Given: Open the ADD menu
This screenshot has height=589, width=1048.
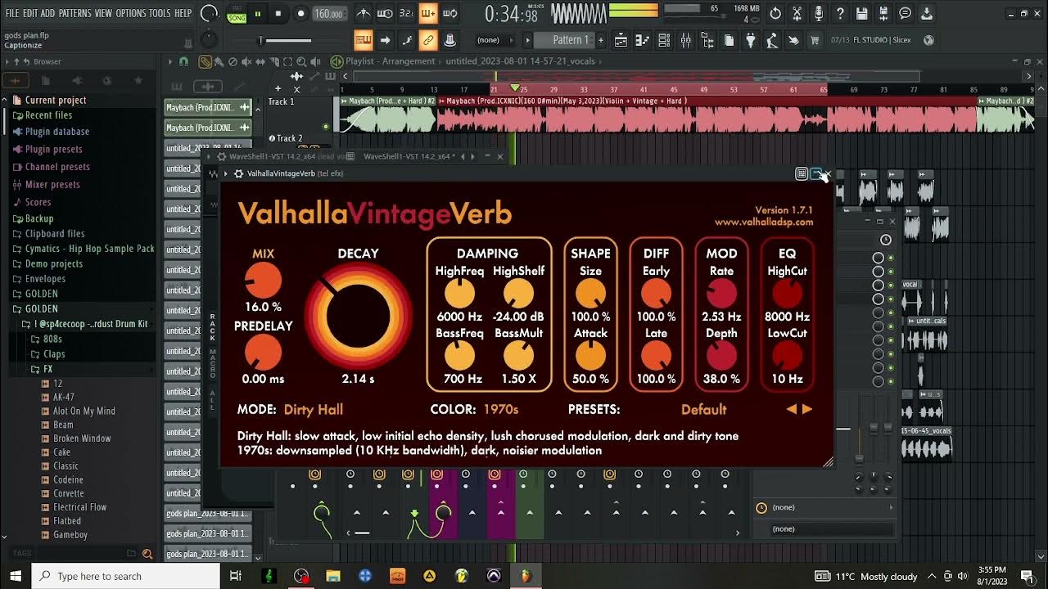Looking at the screenshot, I should click(48, 13).
